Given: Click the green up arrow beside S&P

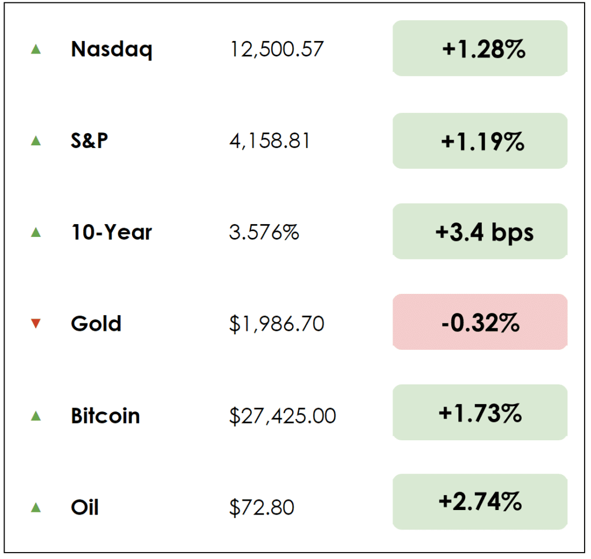Looking at the screenshot, I should tap(36, 140).
